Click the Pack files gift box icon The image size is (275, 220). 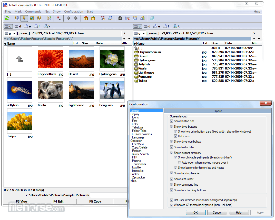(86, 18)
